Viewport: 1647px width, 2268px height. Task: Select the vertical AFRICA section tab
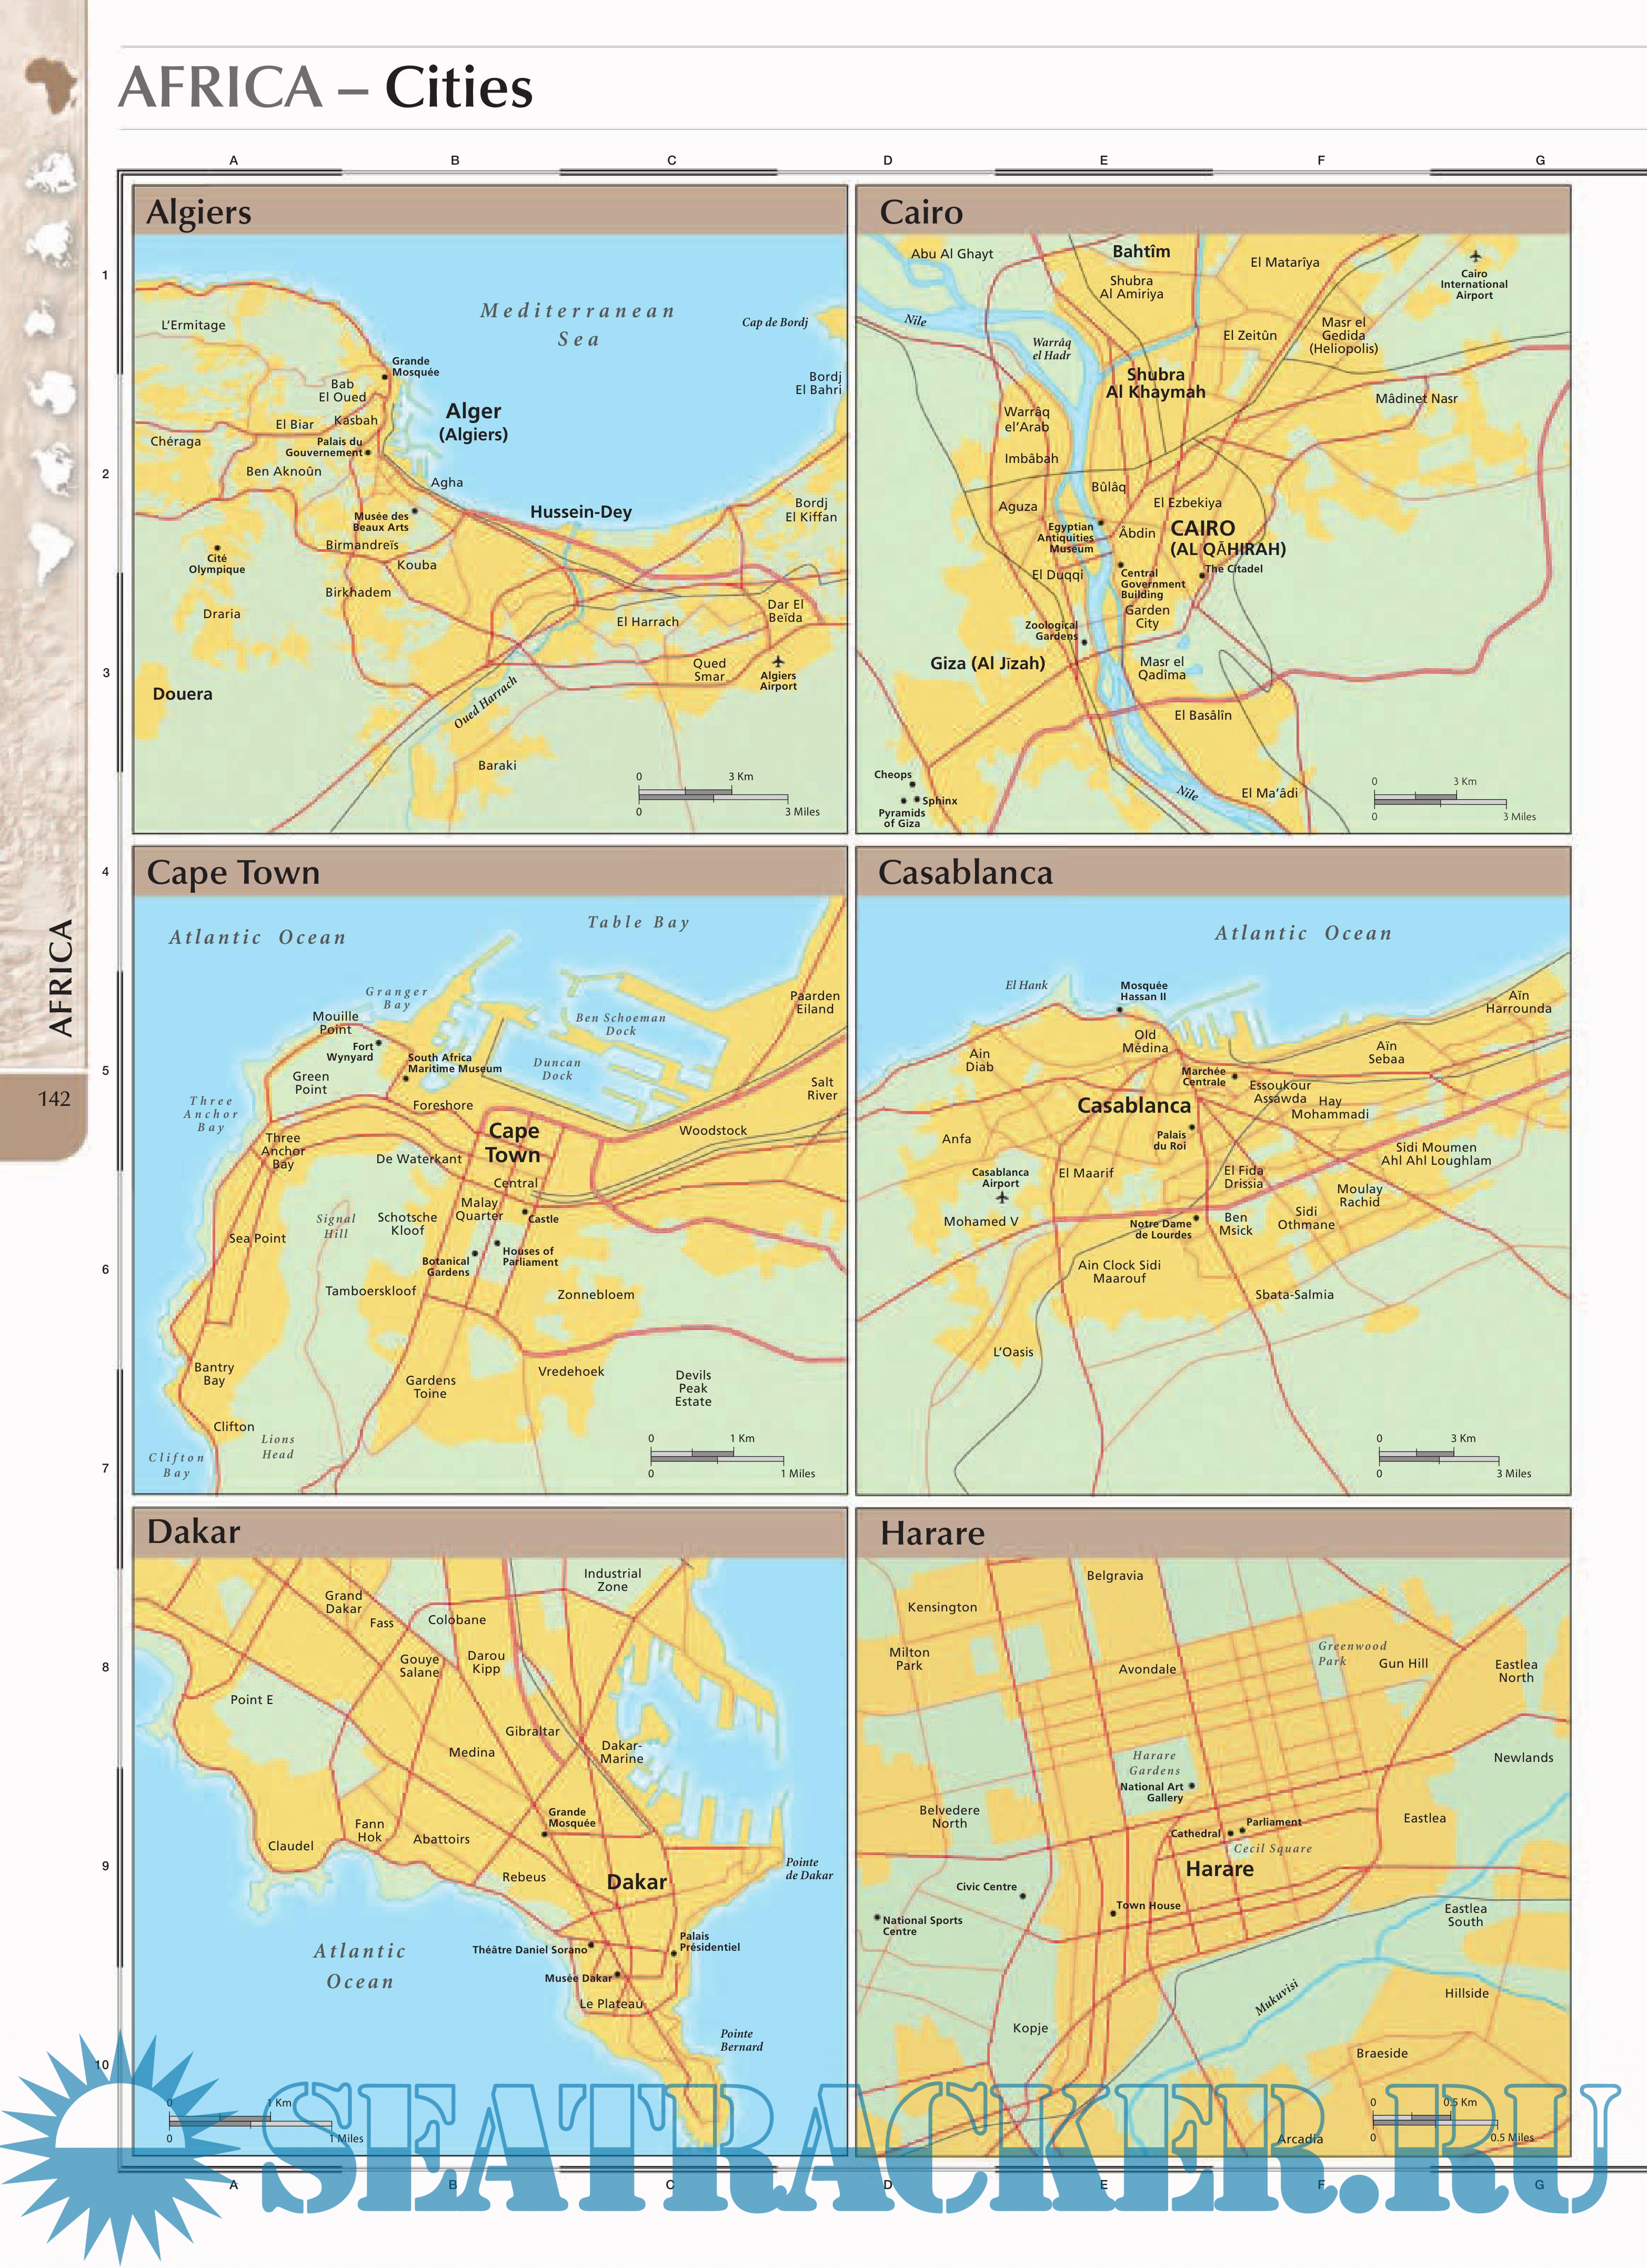click(x=60, y=977)
